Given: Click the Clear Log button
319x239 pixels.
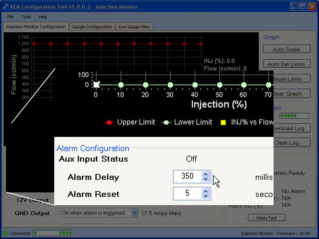Looking at the screenshot, I should (292, 143).
